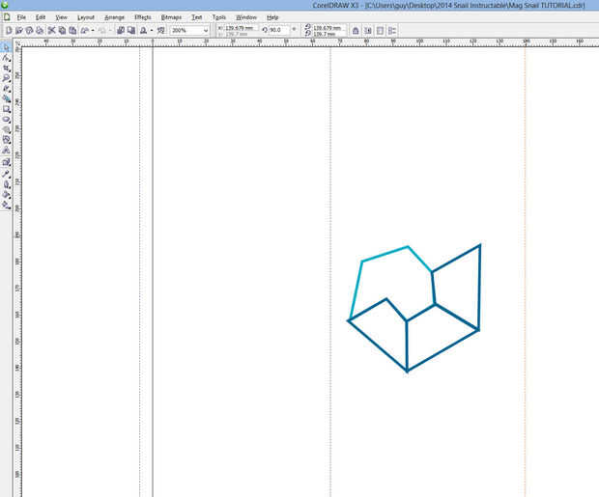Click the last property bar button at the right

(392, 31)
